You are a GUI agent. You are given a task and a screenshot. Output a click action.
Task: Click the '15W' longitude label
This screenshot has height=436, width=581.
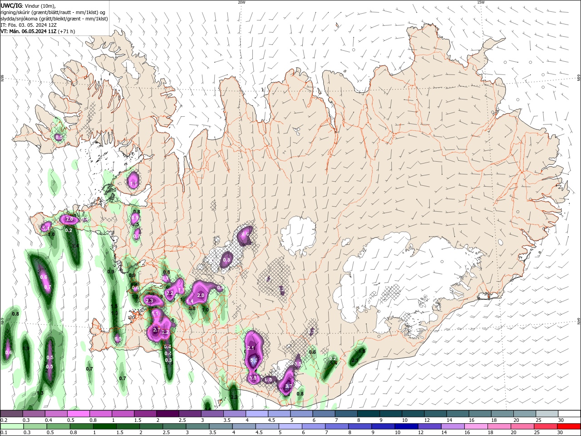481,2
